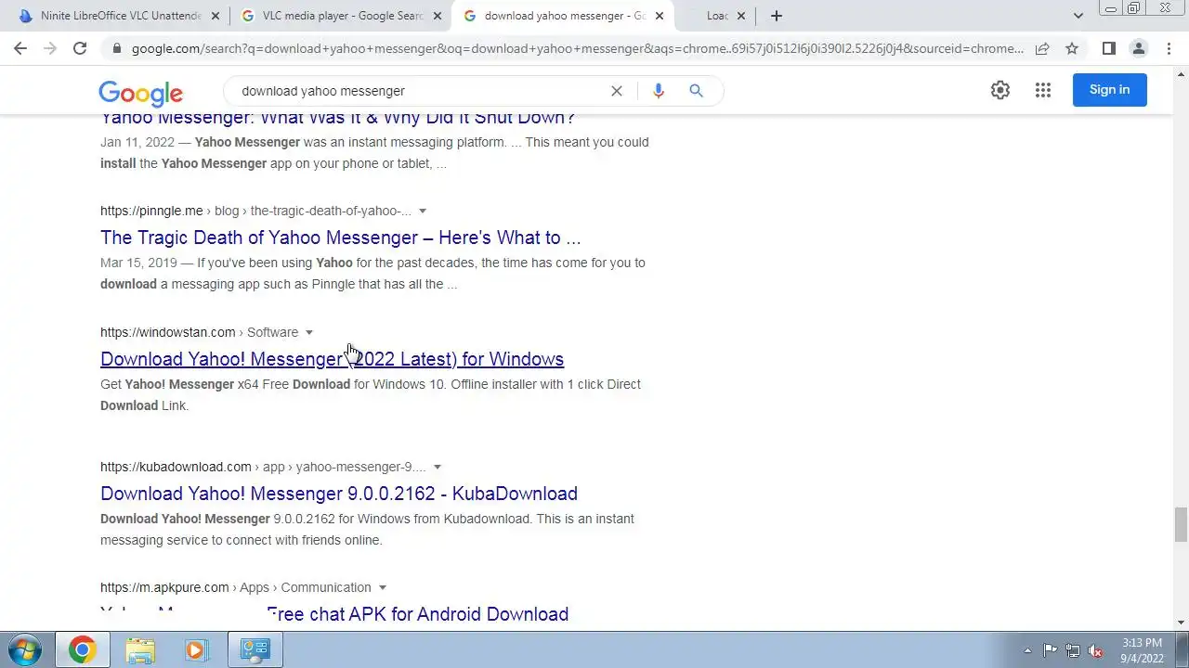Open media player taskbar icon
Screen dimensions: 1189x668
196,650
